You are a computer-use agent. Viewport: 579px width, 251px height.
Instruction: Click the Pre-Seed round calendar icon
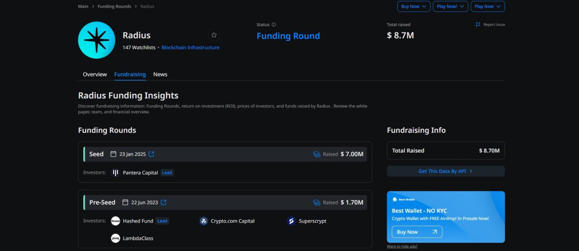click(x=126, y=202)
